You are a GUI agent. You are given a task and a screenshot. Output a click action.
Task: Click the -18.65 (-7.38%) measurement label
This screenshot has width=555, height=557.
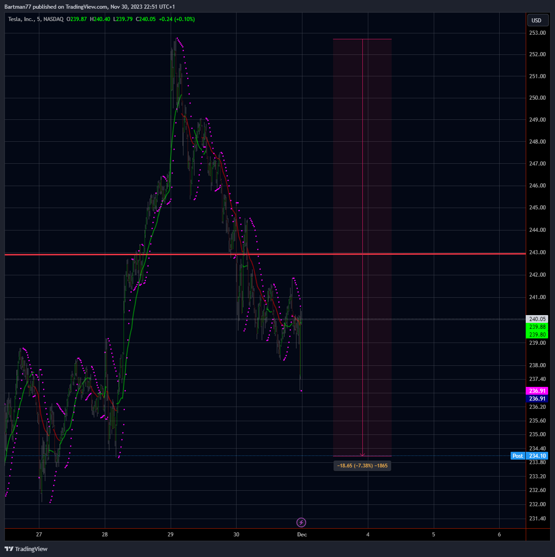click(x=362, y=466)
